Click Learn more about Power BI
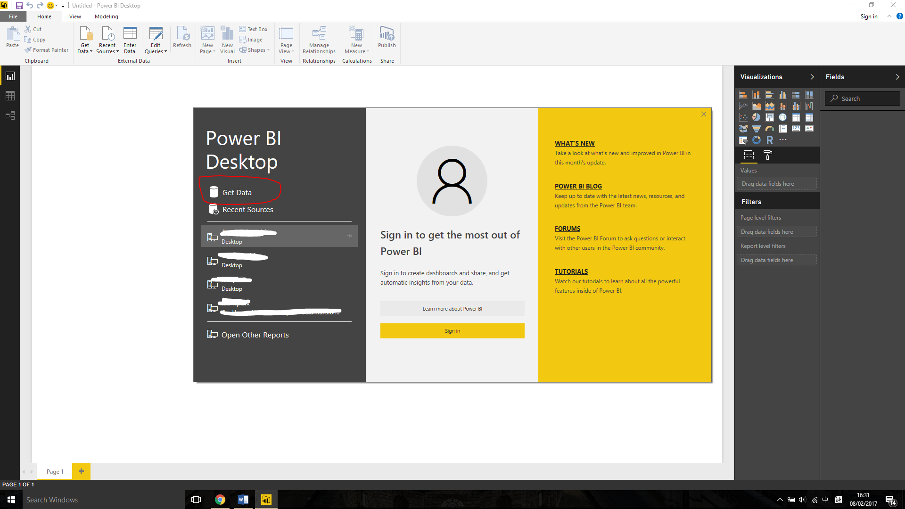905x509 pixels. coord(452,309)
